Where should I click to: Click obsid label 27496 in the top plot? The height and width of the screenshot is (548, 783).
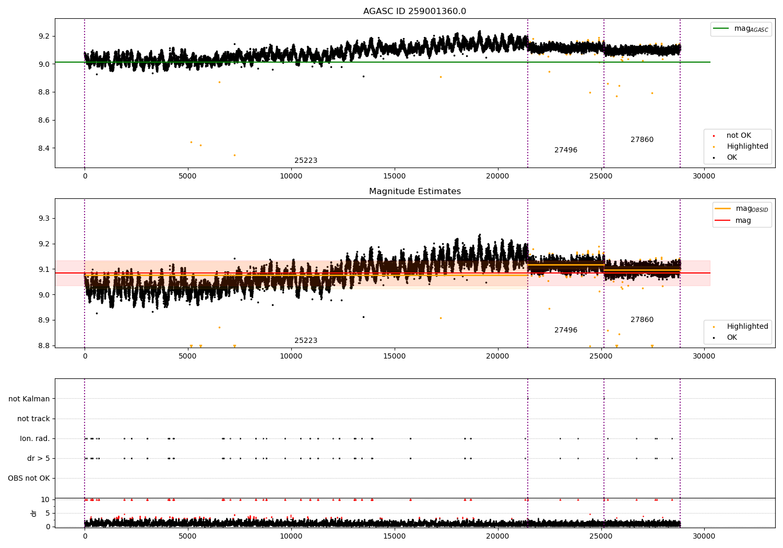[566, 150]
